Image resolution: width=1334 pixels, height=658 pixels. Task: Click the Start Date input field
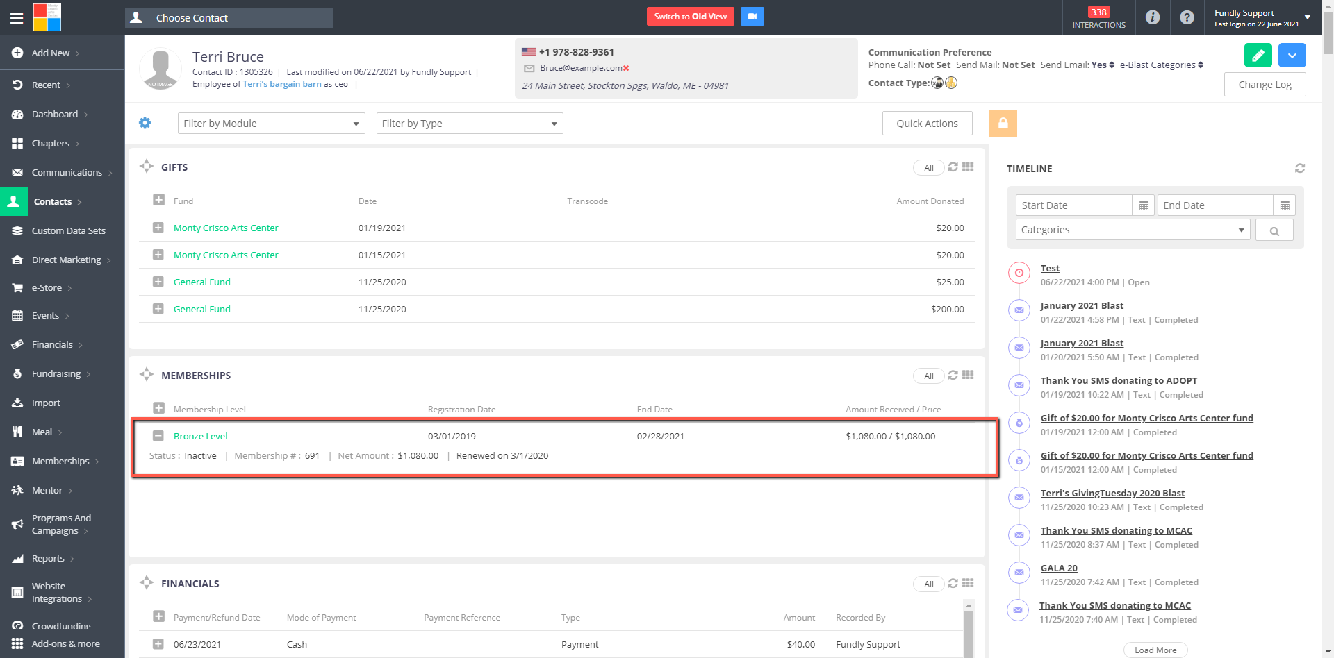(x=1074, y=205)
